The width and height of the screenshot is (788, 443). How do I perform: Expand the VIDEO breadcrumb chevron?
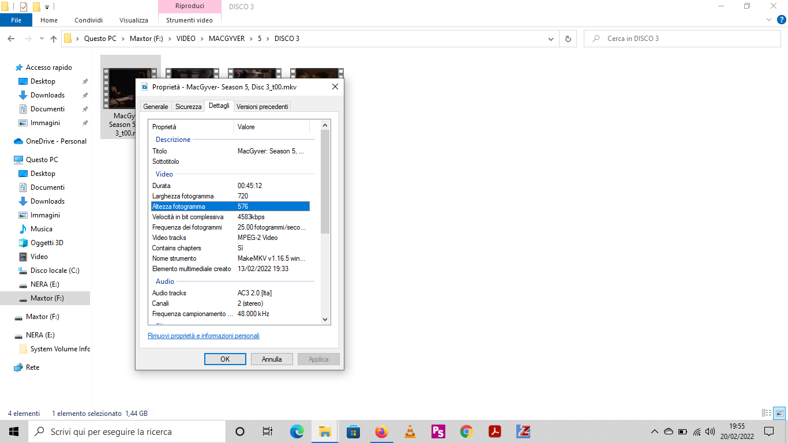click(202, 39)
